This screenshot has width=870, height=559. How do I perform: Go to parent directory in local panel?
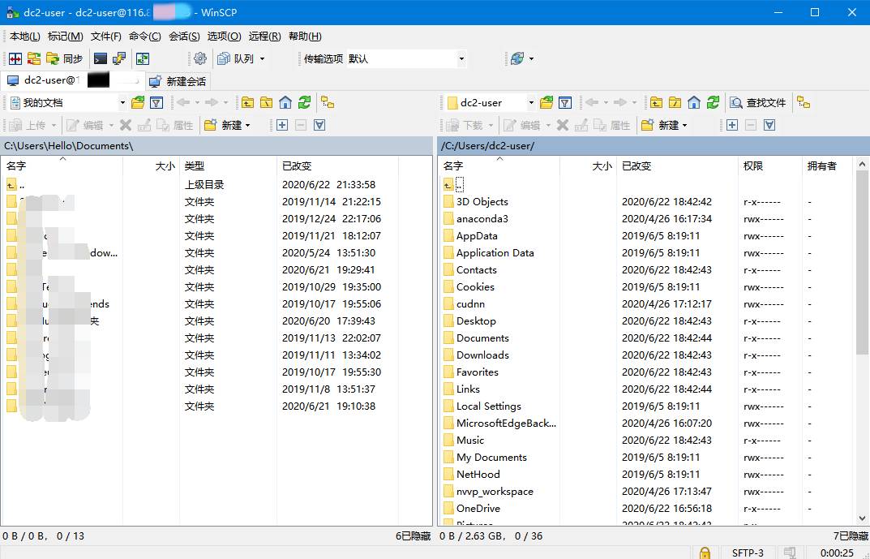click(x=247, y=103)
